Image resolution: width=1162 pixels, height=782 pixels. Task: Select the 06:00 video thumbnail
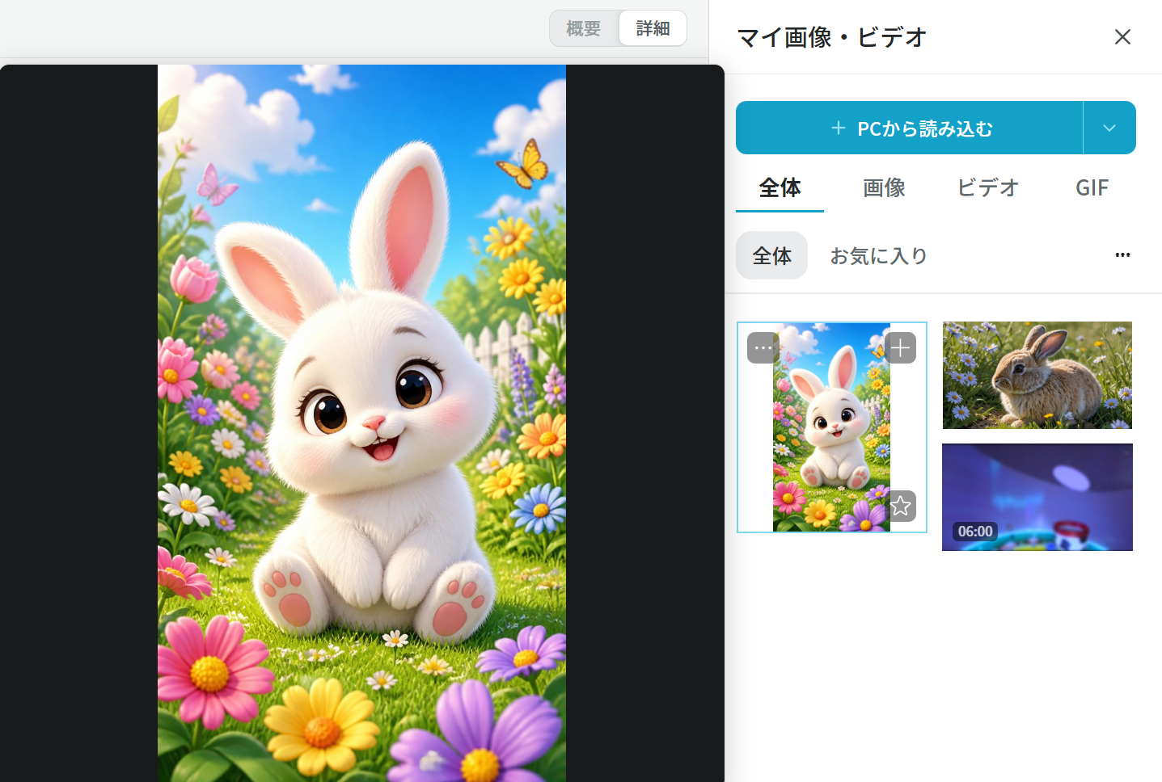tap(1037, 498)
